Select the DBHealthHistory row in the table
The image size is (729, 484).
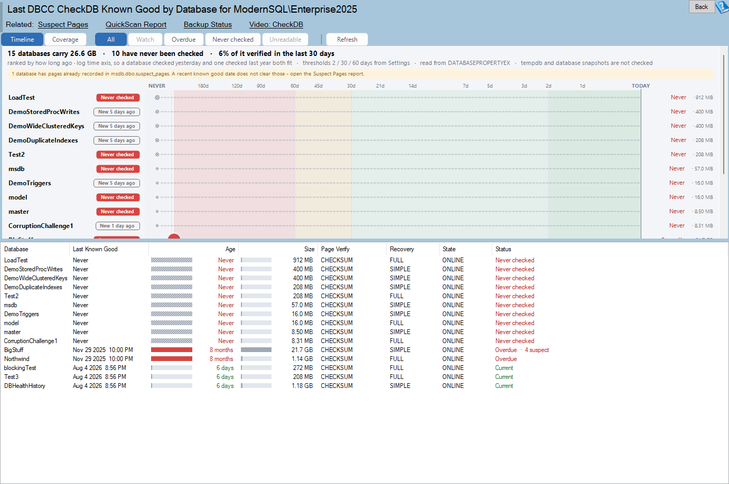pos(364,386)
